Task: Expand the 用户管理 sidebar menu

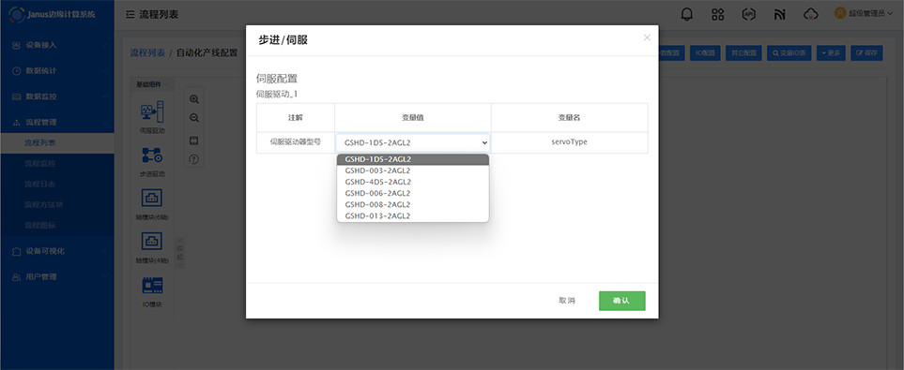Action: tap(57, 276)
